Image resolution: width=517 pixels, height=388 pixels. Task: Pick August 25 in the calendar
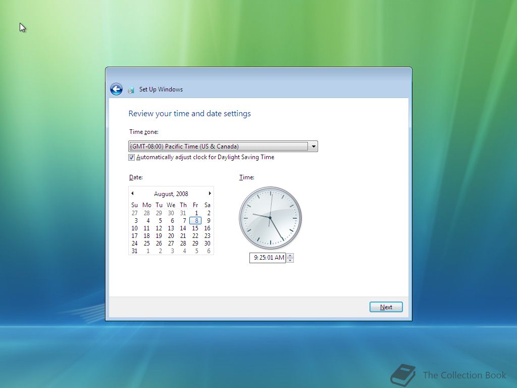coord(147,244)
